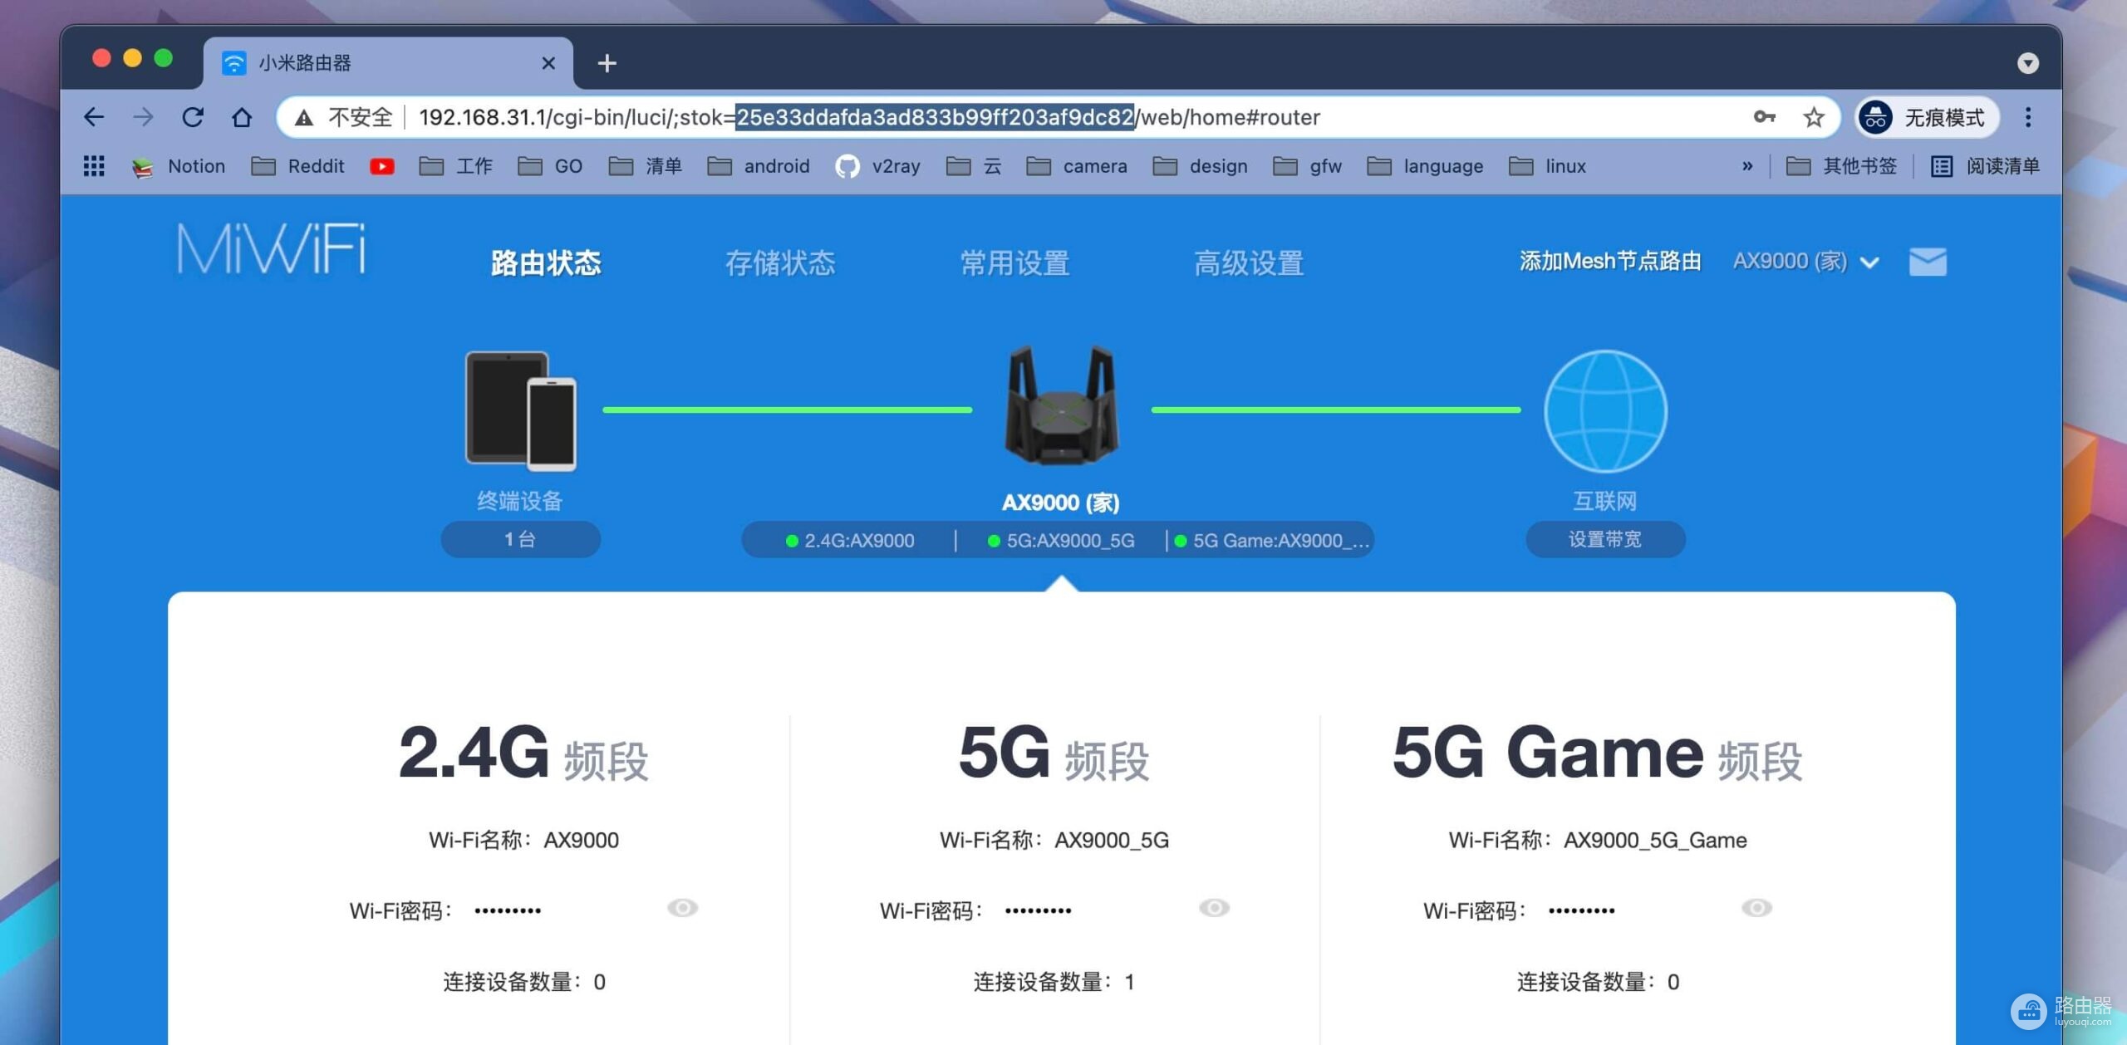Screen dimensions: 2127x1045
Task: Open the language bookmarks folder
Action: click(1426, 166)
